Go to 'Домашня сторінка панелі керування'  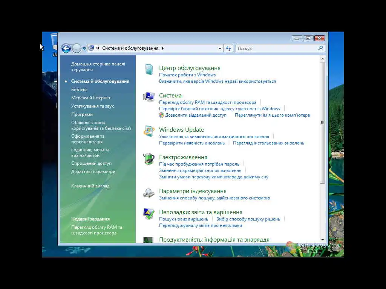(x=98, y=67)
